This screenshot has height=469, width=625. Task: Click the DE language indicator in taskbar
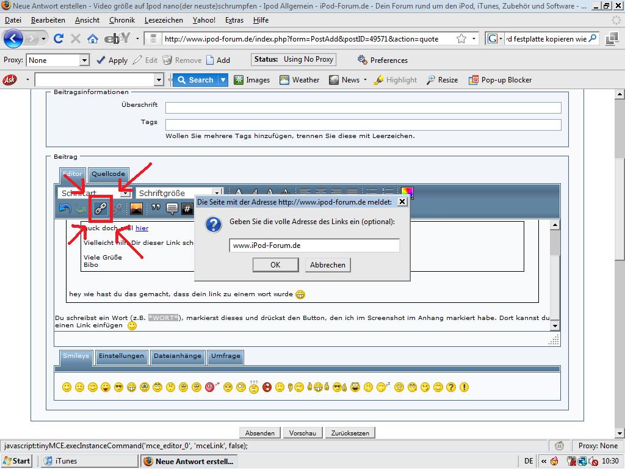click(x=529, y=461)
